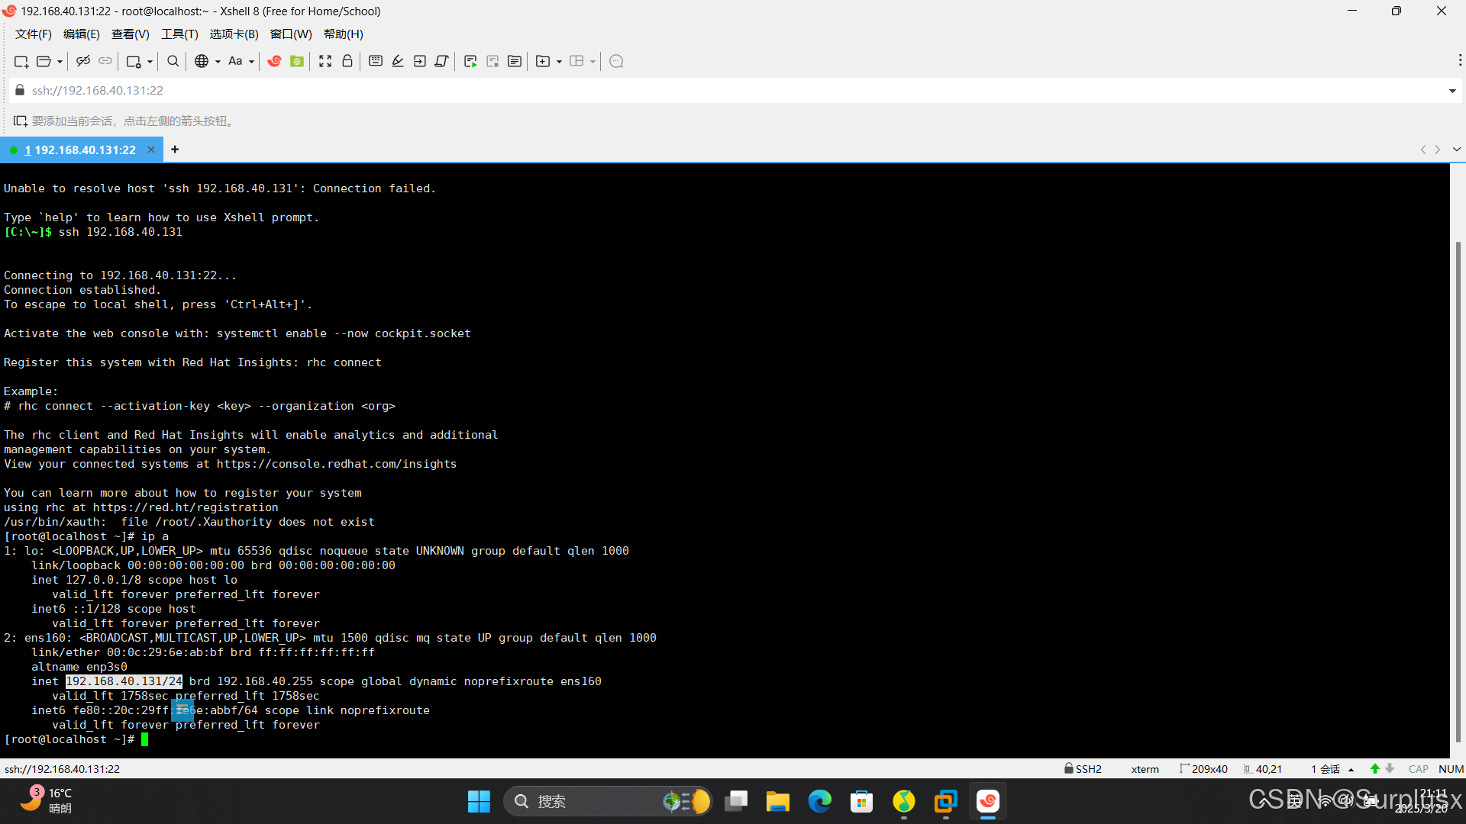
Task: Open the virtual keyboard toolbar icon
Action: (x=376, y=61)
